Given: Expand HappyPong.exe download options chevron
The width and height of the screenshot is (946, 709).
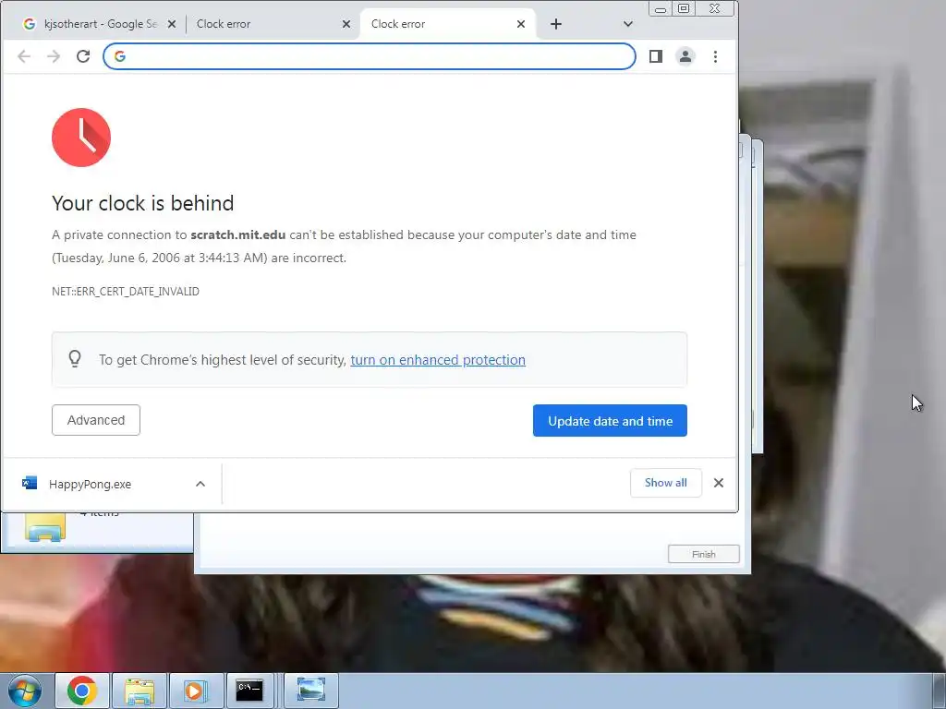Looking at the screenshot, I should coord(200,484).
